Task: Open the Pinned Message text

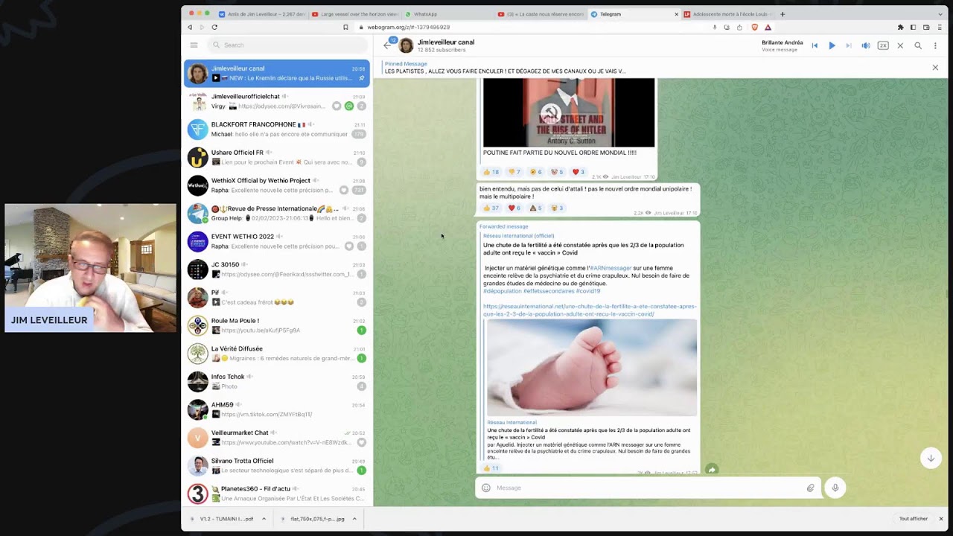Action: pyautogui.click(x=505, y=68)
